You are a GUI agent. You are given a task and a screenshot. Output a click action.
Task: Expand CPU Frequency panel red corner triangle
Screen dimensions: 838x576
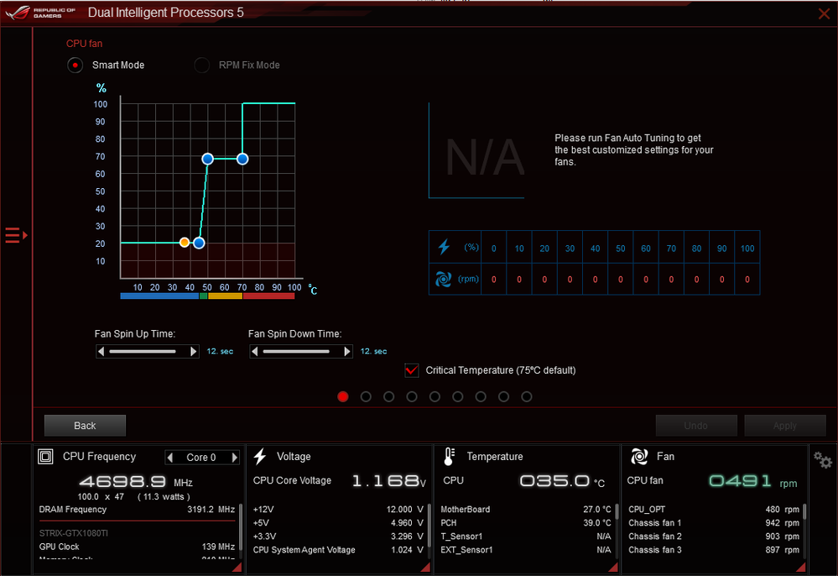tap(237, 568)
